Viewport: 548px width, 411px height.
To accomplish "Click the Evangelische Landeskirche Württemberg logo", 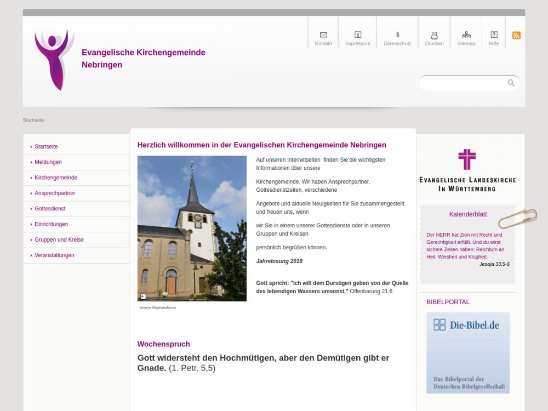I will pyautogui.click(x=467, y=170).
